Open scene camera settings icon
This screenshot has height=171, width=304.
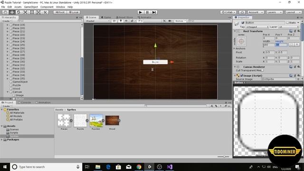[171, 21]
